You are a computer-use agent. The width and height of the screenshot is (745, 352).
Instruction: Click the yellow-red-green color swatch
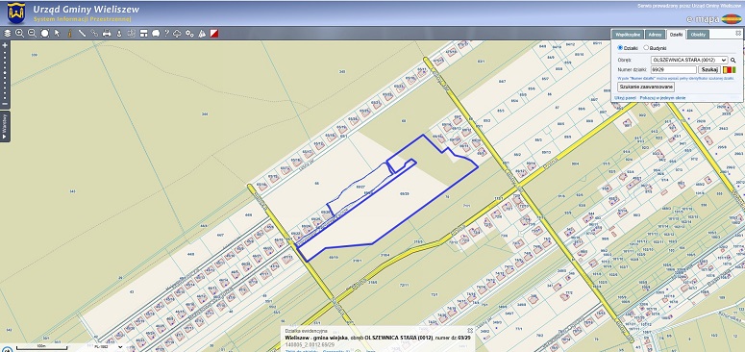tap(729, 70)
